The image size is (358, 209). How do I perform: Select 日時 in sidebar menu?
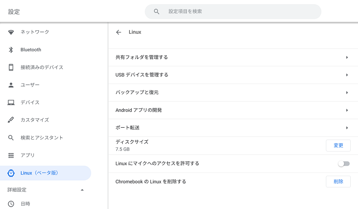tap(25, 204)
